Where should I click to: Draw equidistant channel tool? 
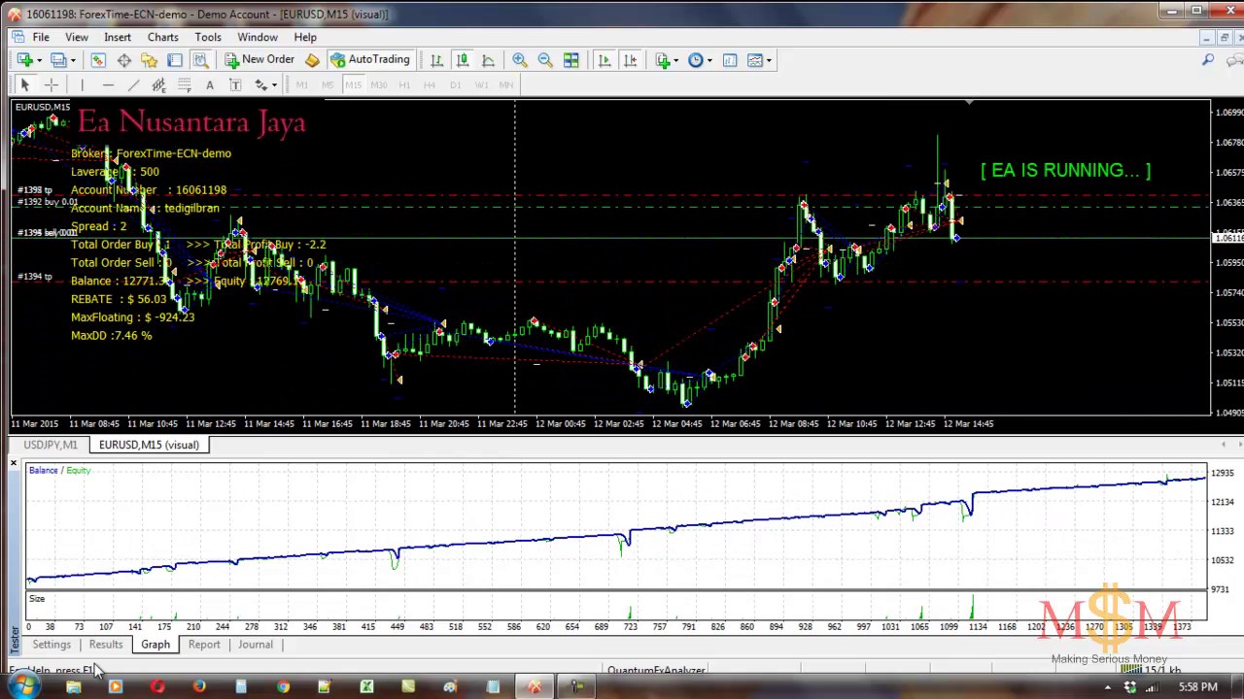coord(158,85)
